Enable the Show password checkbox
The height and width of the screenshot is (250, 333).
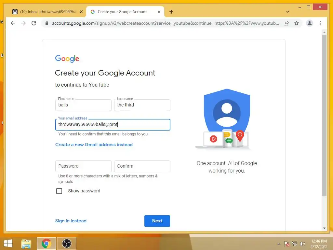[59, 191]
